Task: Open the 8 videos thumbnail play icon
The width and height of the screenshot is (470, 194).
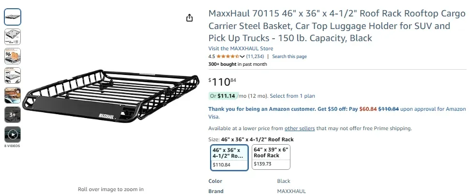Action: (13, 134)
